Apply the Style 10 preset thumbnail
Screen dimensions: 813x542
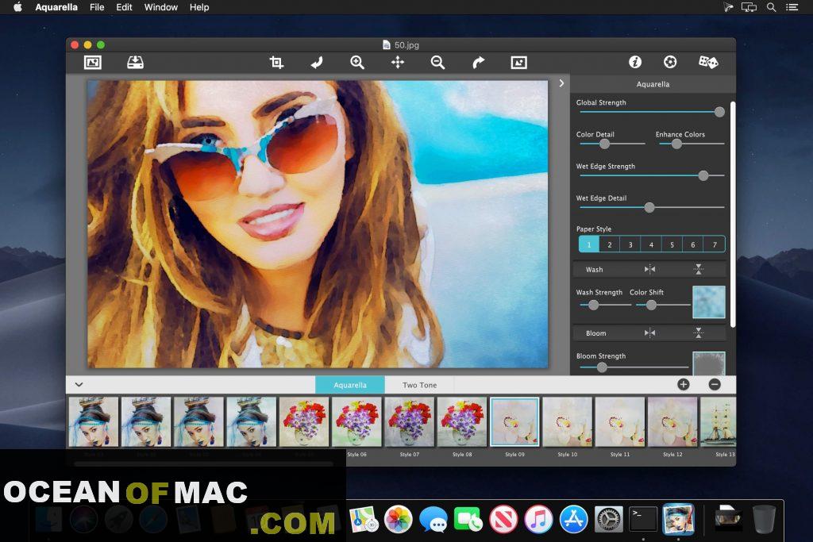(567, 422)
